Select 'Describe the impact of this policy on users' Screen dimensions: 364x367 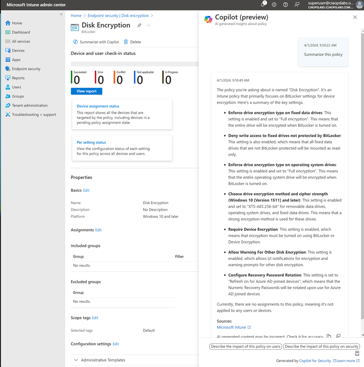(x=245, y=346)
